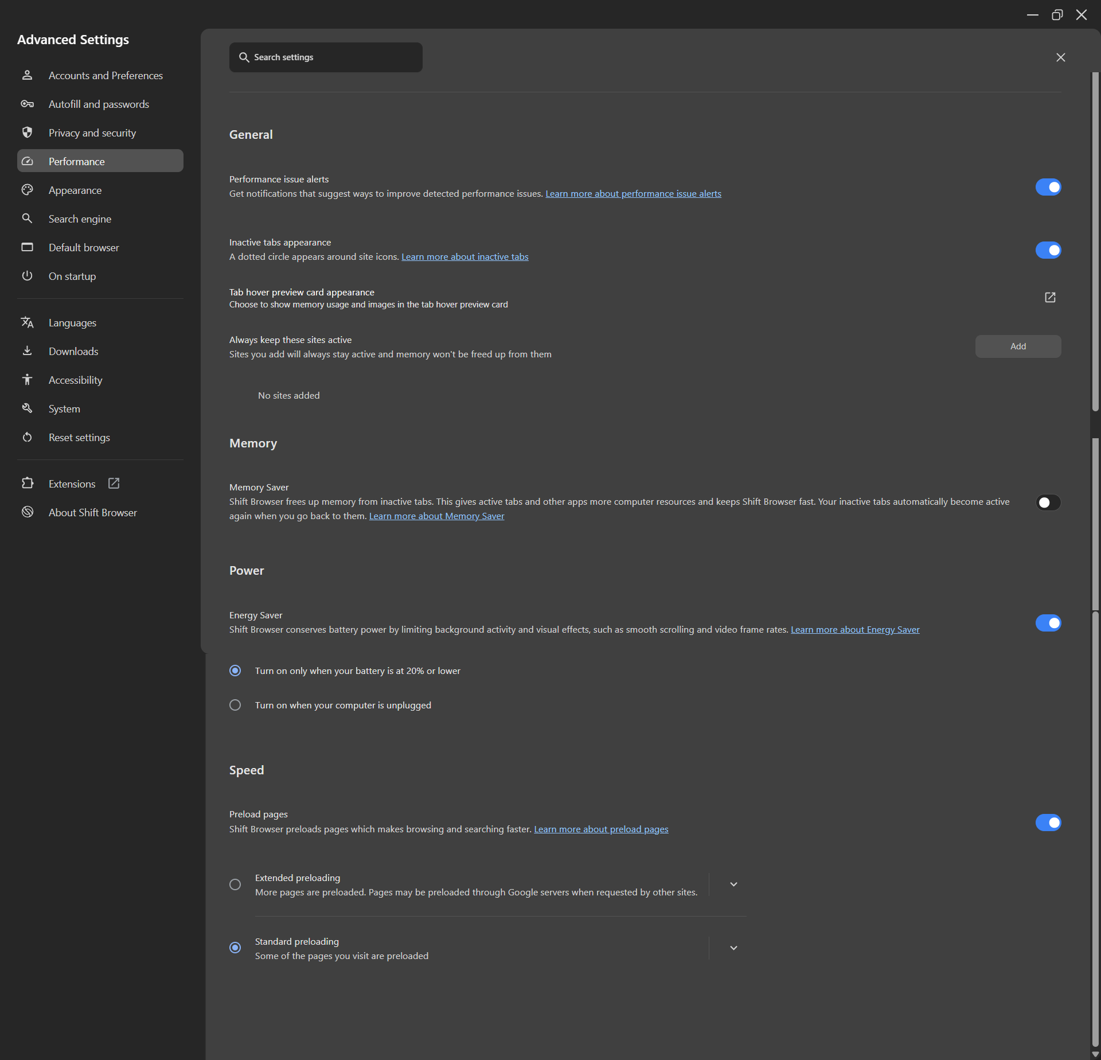Screen dimensions: 1101x1060
Task: Go to Autofill and passwords section
Action: [x=100, y=104]
